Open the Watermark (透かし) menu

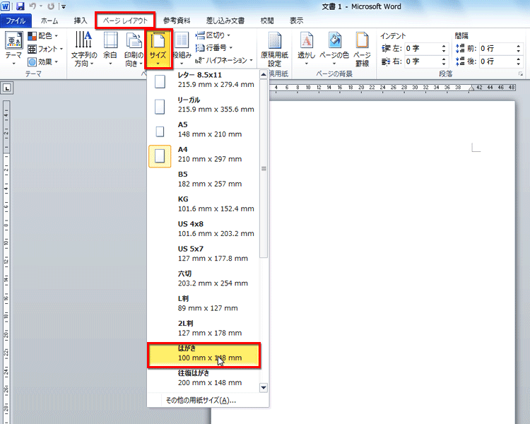tap(306, 48)
